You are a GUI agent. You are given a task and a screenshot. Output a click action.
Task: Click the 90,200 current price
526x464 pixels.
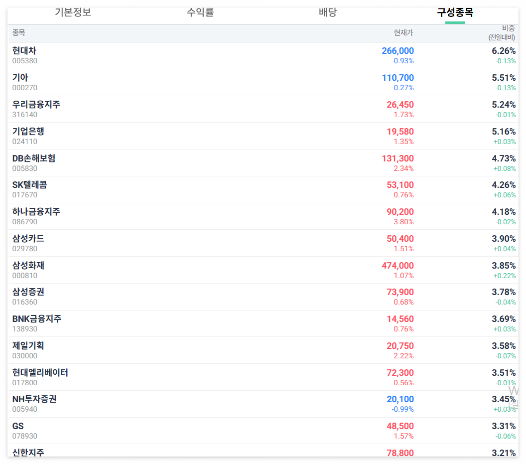400,211
